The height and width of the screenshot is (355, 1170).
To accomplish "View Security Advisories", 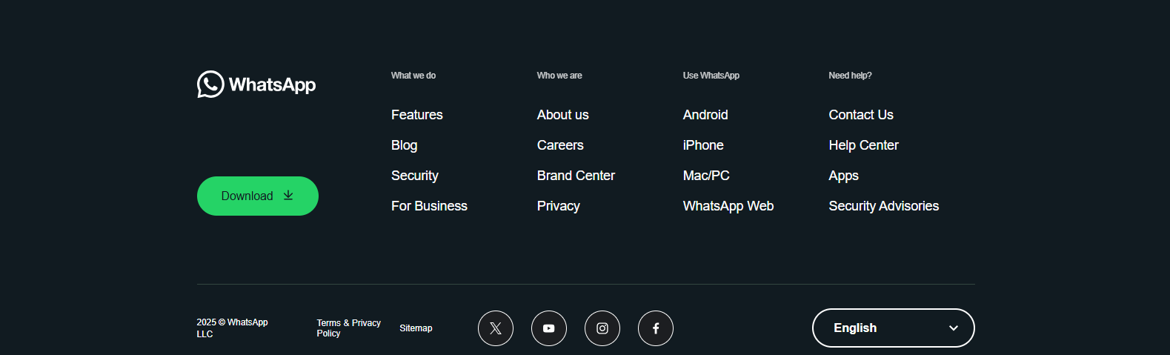I will click(883, 206).
